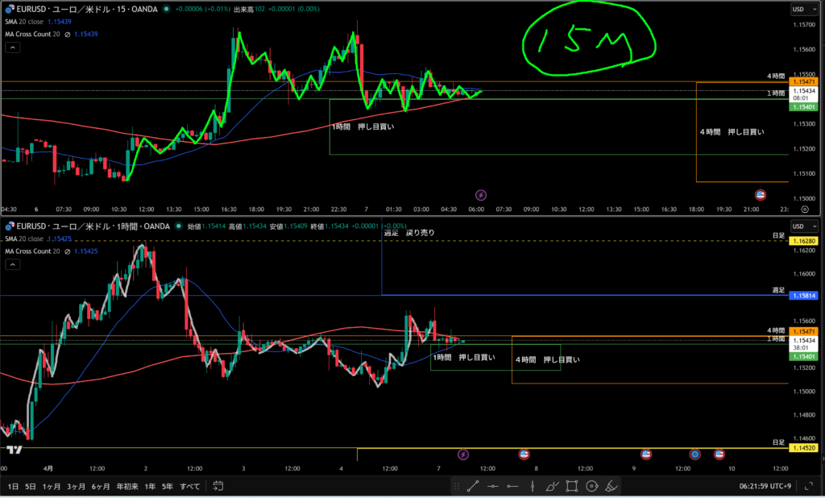Select the brush drawing tool
The width and height of the screenshot is (825, 498).
coord(552,486)
